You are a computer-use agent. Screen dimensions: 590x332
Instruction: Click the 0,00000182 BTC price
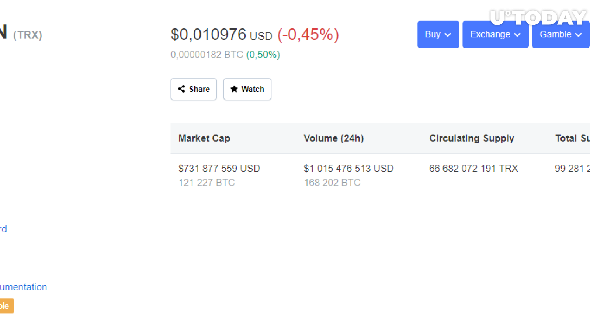207,55
